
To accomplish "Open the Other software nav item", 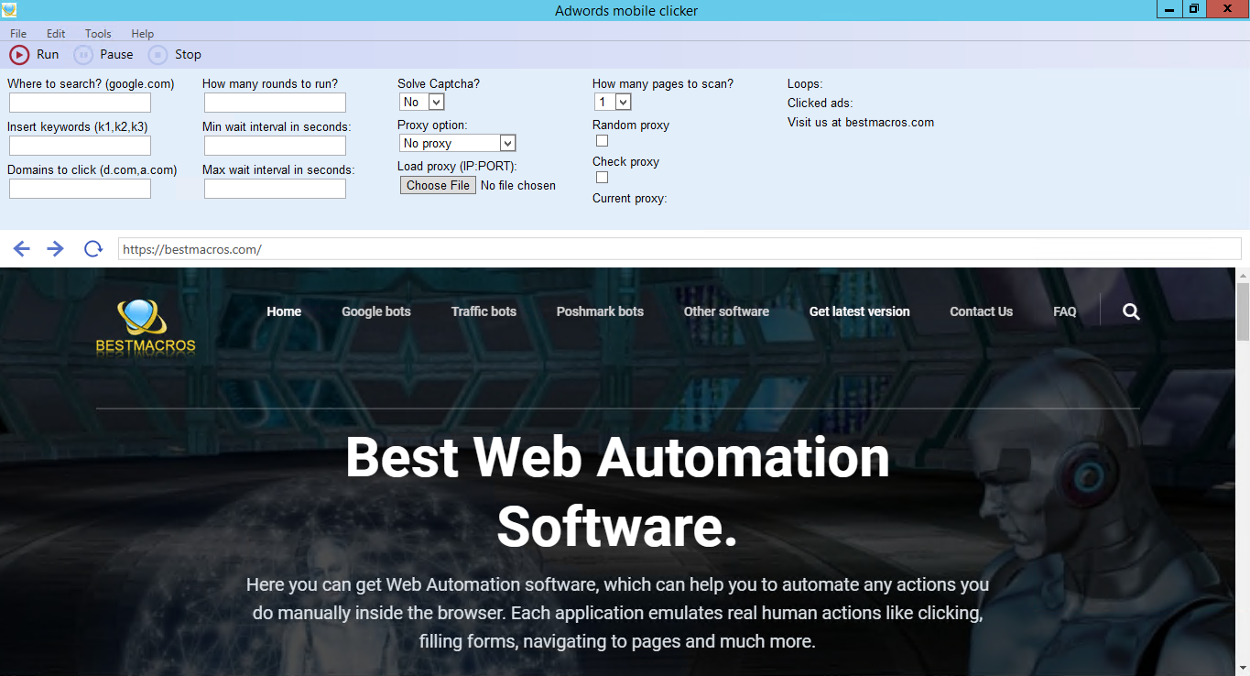I will tap(726, 311).
